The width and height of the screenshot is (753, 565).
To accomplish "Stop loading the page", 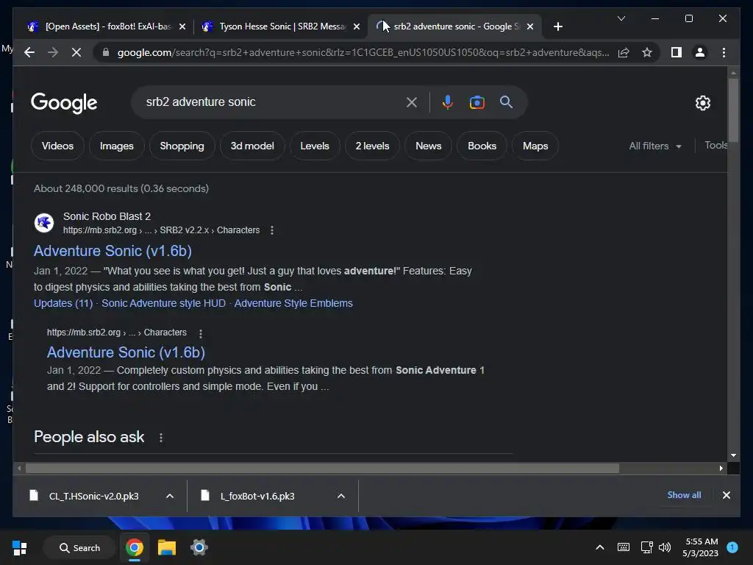I will 76,52.
